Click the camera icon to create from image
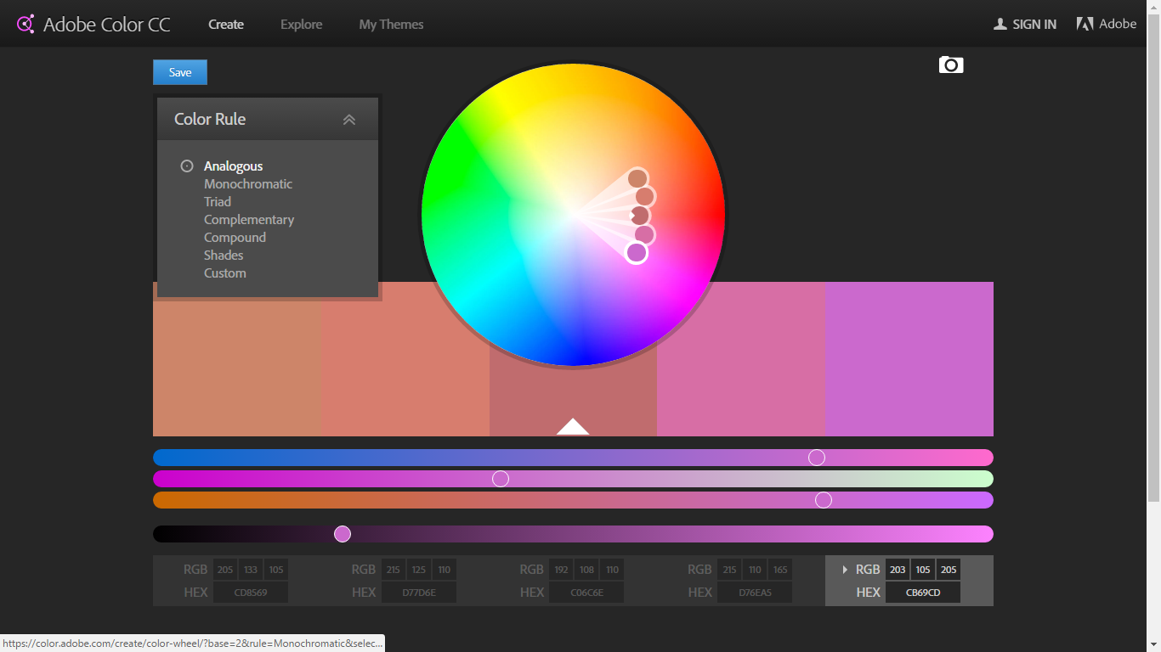The image size is (1161, 652). click(x=951, y=65)
